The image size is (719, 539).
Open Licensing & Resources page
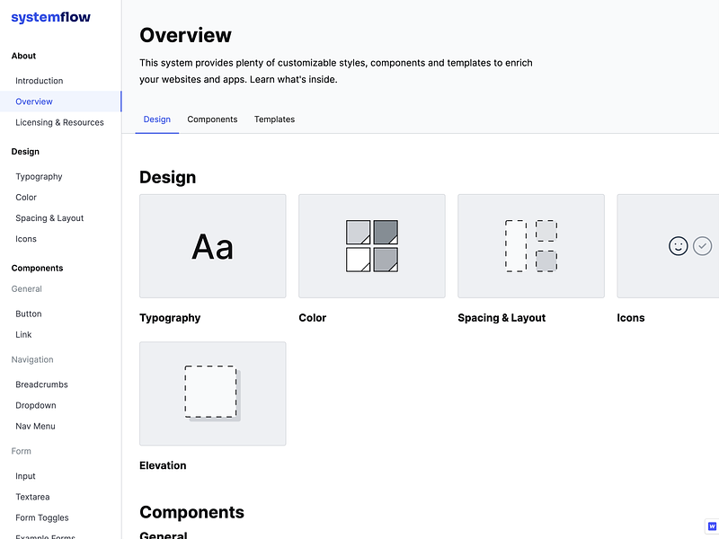coord(59,122)
